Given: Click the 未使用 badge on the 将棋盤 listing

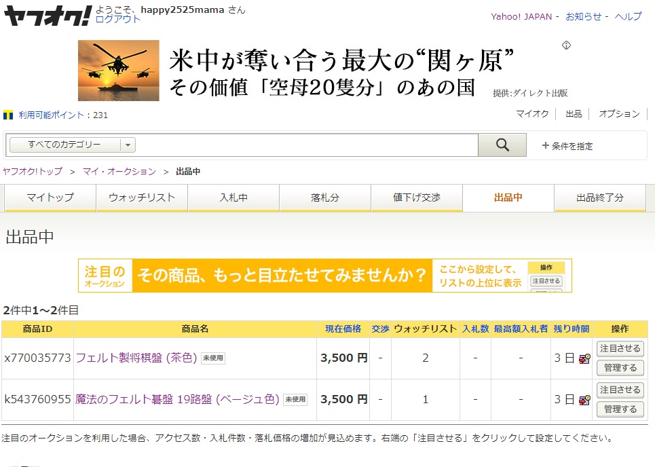Looking at the screenshot, I should (213, 358).
